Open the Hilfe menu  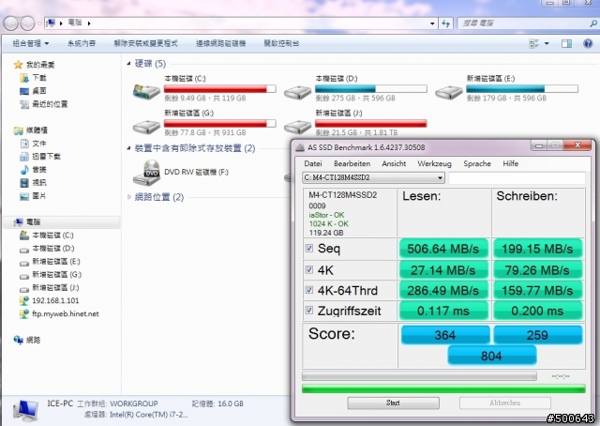[510, 163]
